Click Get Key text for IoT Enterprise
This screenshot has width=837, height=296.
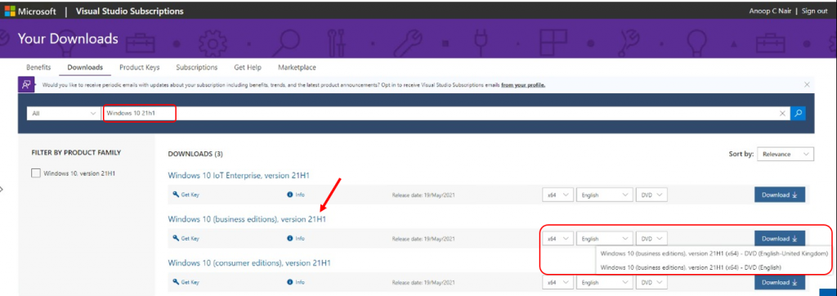coord(190,195)
